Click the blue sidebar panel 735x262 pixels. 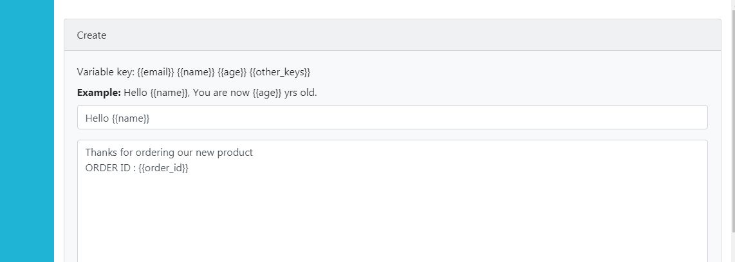[27, 129]
